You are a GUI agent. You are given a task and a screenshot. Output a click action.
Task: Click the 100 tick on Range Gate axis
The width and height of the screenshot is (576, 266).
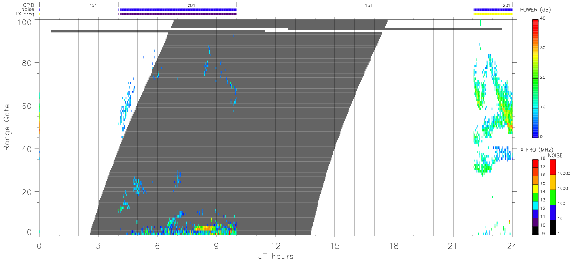pyautogui.click(x=25, y=22)
